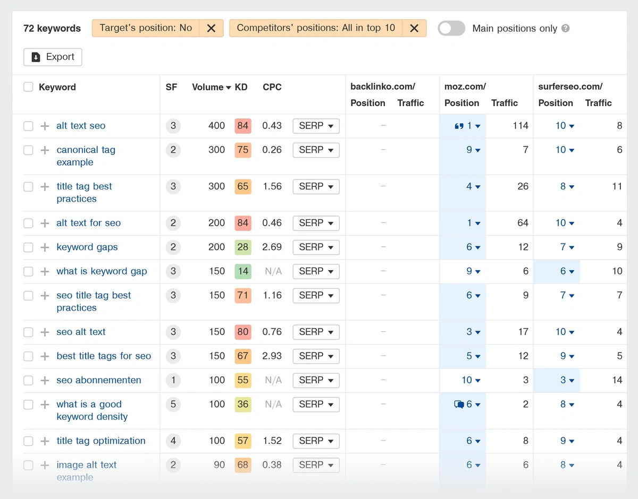Open SERP dropdown for seo abonnementen
This screenshot has height=499, width=638.
(x=316, y=380)
